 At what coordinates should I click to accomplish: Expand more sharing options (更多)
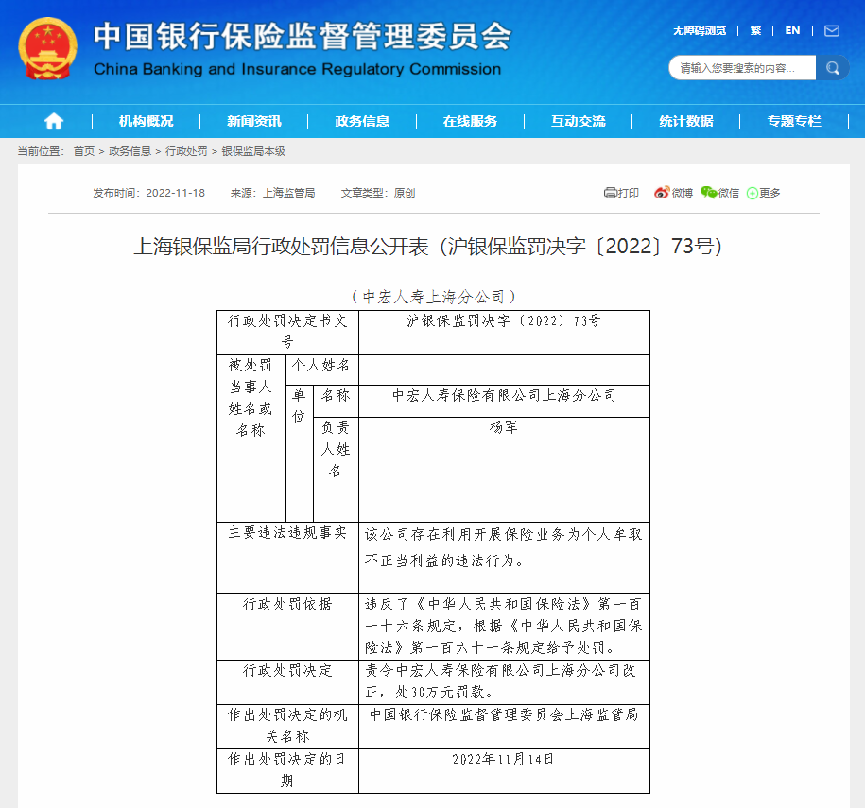click(763, 193)
